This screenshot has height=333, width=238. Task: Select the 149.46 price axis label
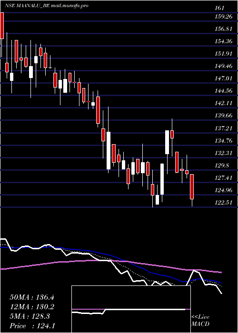click(x=224, y=66)
